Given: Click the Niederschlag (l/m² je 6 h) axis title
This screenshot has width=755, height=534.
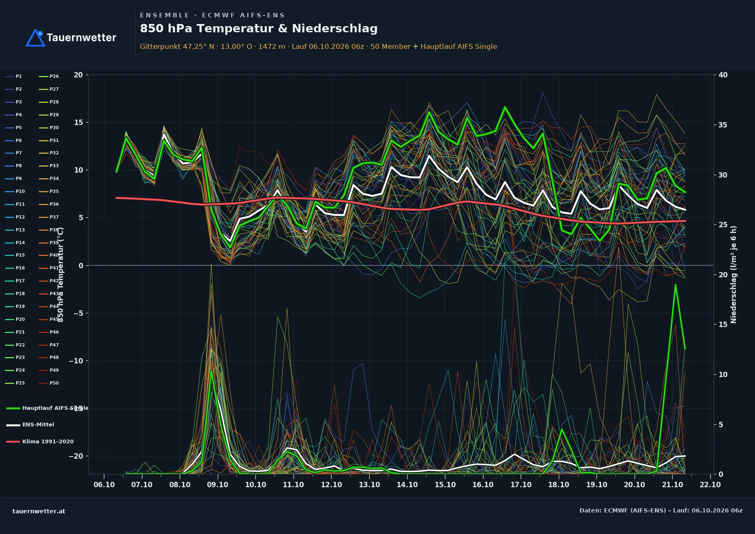Looking at the screenshot, I should click(x=733, y=274).
